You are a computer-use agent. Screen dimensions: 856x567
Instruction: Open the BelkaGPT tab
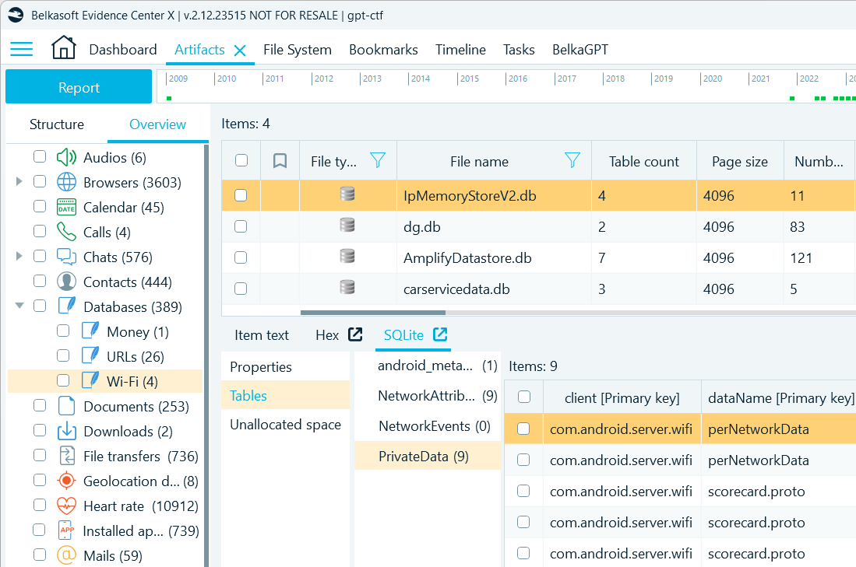pyautogui.click(x=579, y=50)
